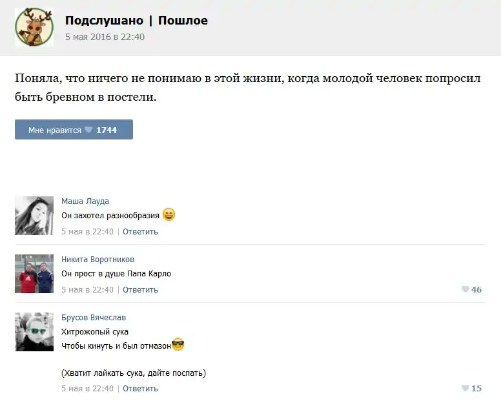Open Никита Воротников's profile name
501x401 pixels.
tap(97, 260)
